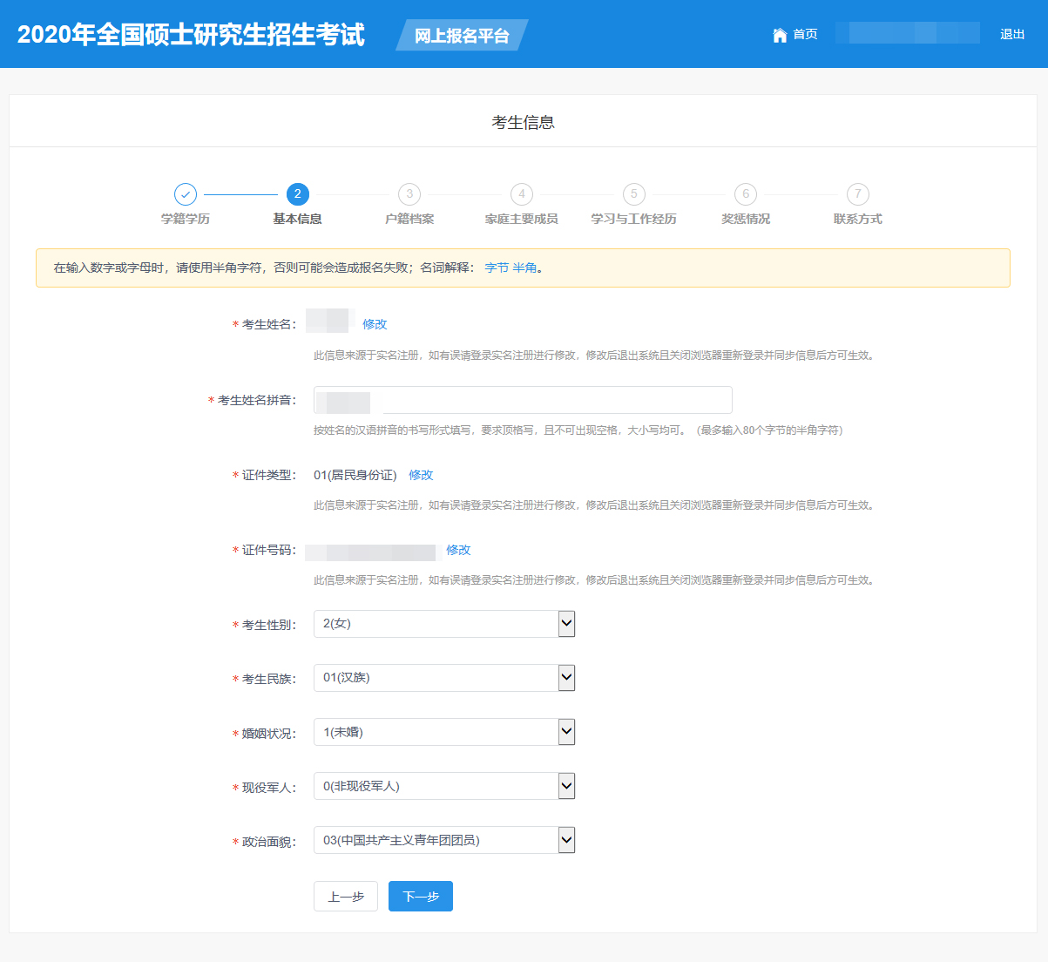Click the completed step 1 checkmark circle
The image size is (1048, 962).
pos(186,194)
